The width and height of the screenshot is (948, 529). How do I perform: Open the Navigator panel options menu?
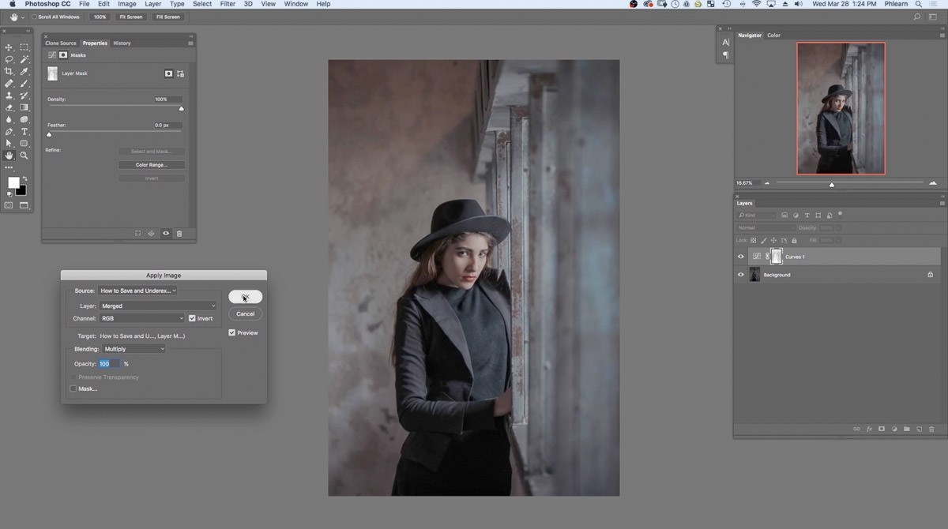point(942,36)
